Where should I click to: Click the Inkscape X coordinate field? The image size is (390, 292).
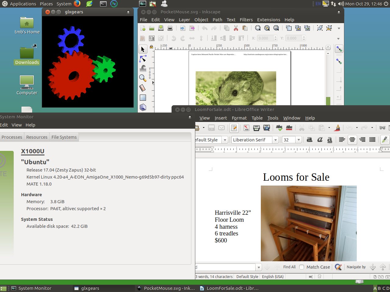(x=265, y=38)
